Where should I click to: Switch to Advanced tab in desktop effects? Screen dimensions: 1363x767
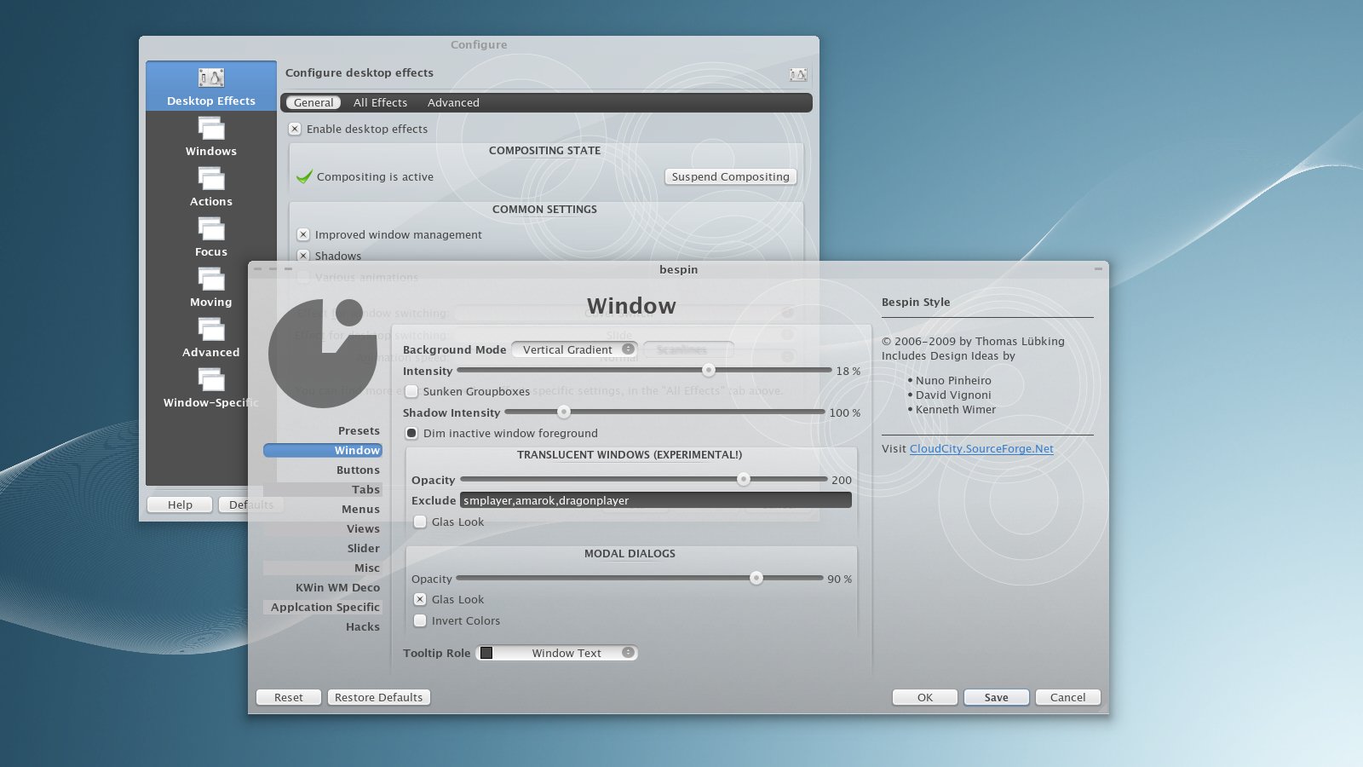pos(453,102)
